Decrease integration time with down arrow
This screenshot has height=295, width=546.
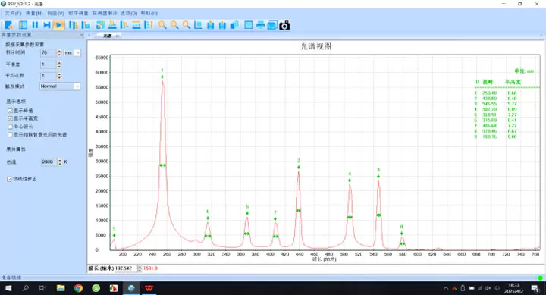pyautogui.click(x=59, y=55)
